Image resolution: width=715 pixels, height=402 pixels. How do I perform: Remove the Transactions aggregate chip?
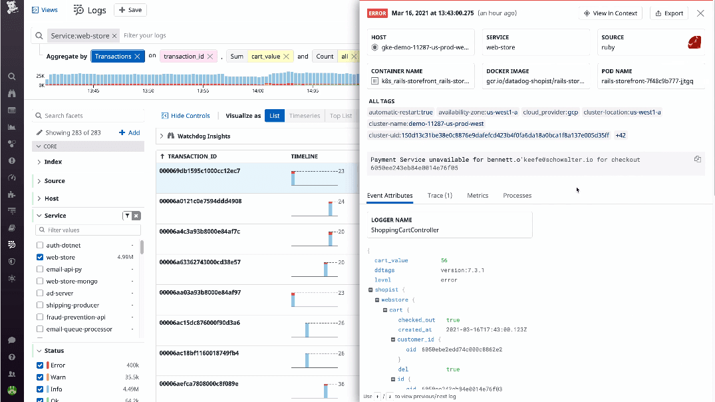(137, 56)
